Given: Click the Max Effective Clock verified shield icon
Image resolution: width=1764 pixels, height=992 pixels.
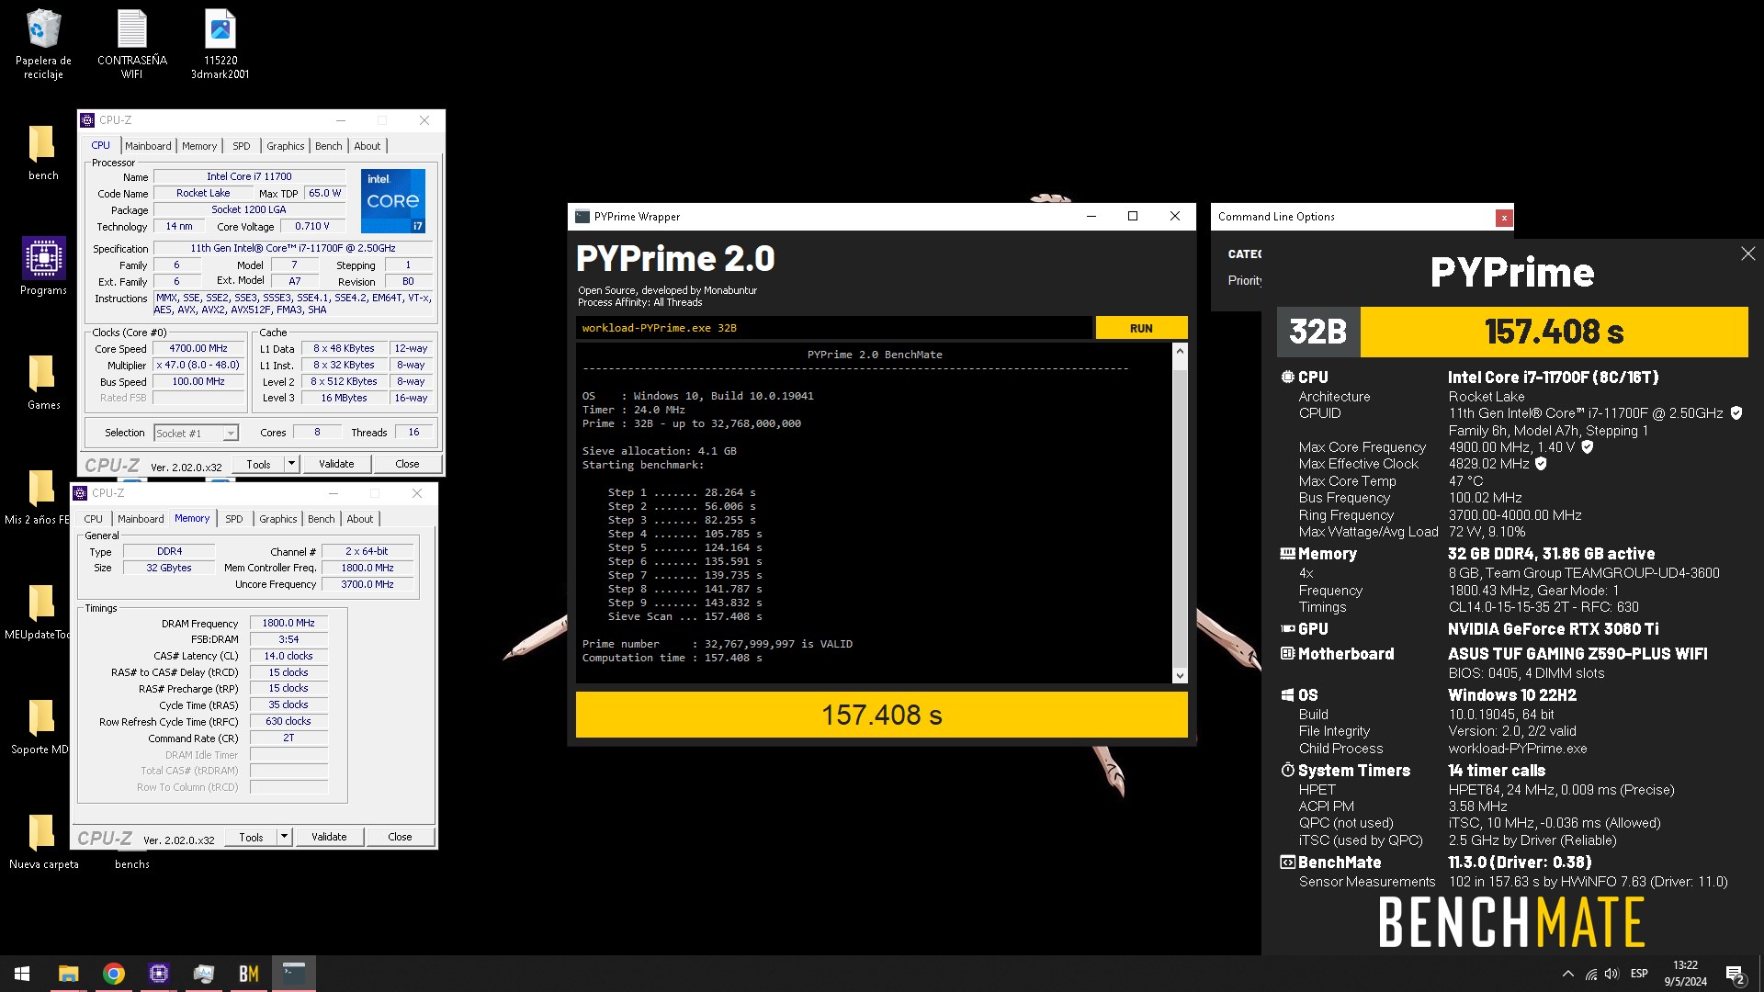Looking at the screenshot, I should (1541, 464).
